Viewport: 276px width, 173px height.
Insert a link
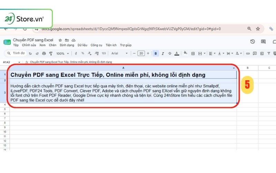248,53
